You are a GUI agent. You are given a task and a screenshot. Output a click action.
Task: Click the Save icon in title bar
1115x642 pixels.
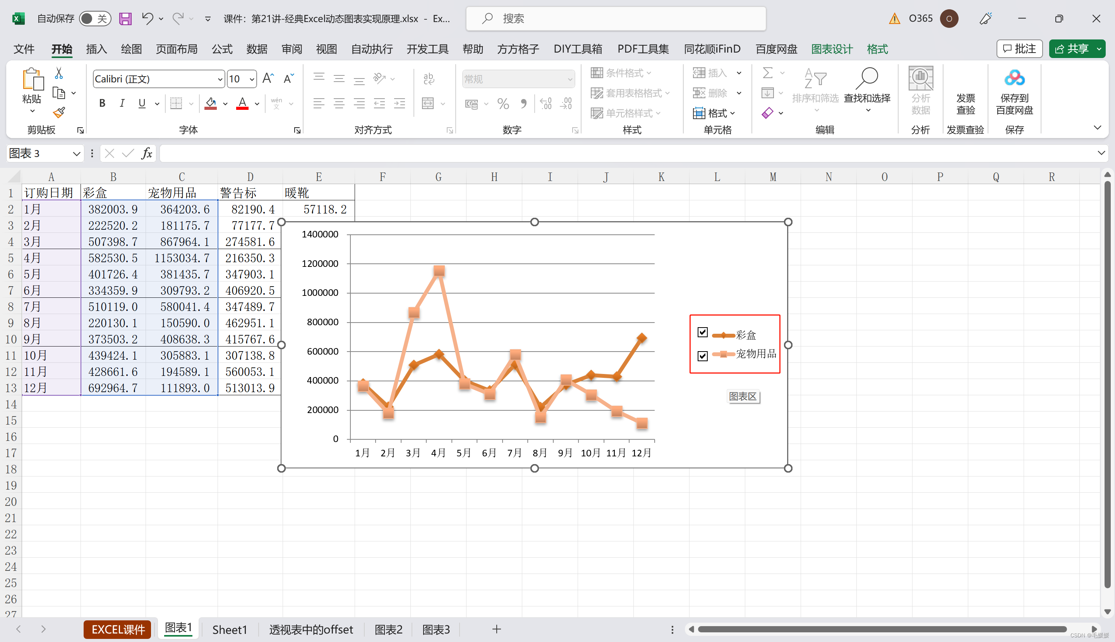tap(125, 19)
